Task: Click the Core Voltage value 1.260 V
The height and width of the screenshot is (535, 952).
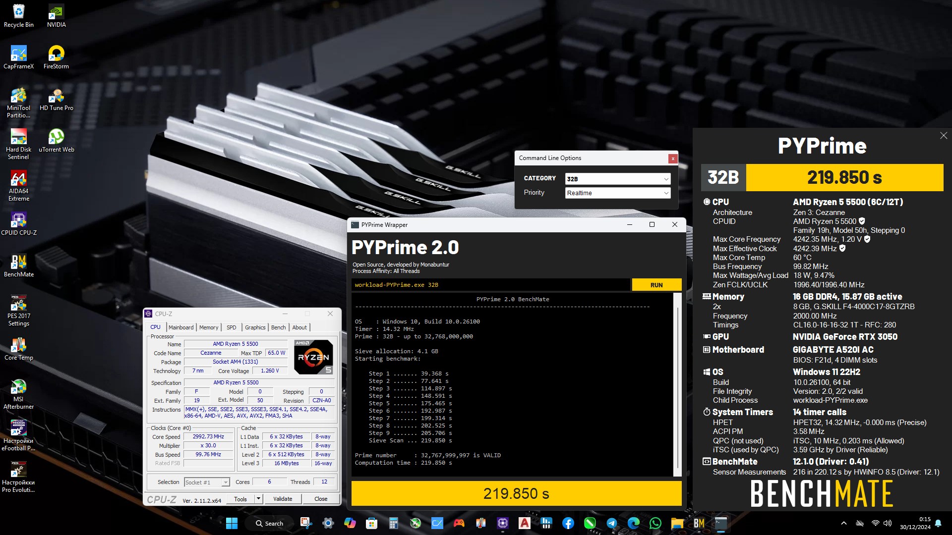Action: [270, 371]
